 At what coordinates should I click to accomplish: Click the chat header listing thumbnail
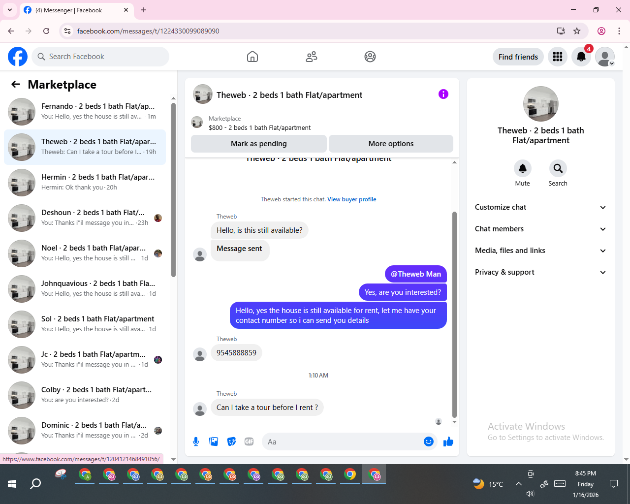coord(203,94)
